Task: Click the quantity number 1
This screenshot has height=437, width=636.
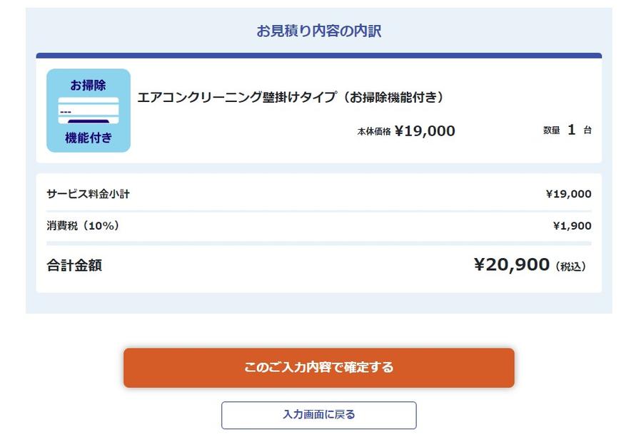Action: [571, 130]
